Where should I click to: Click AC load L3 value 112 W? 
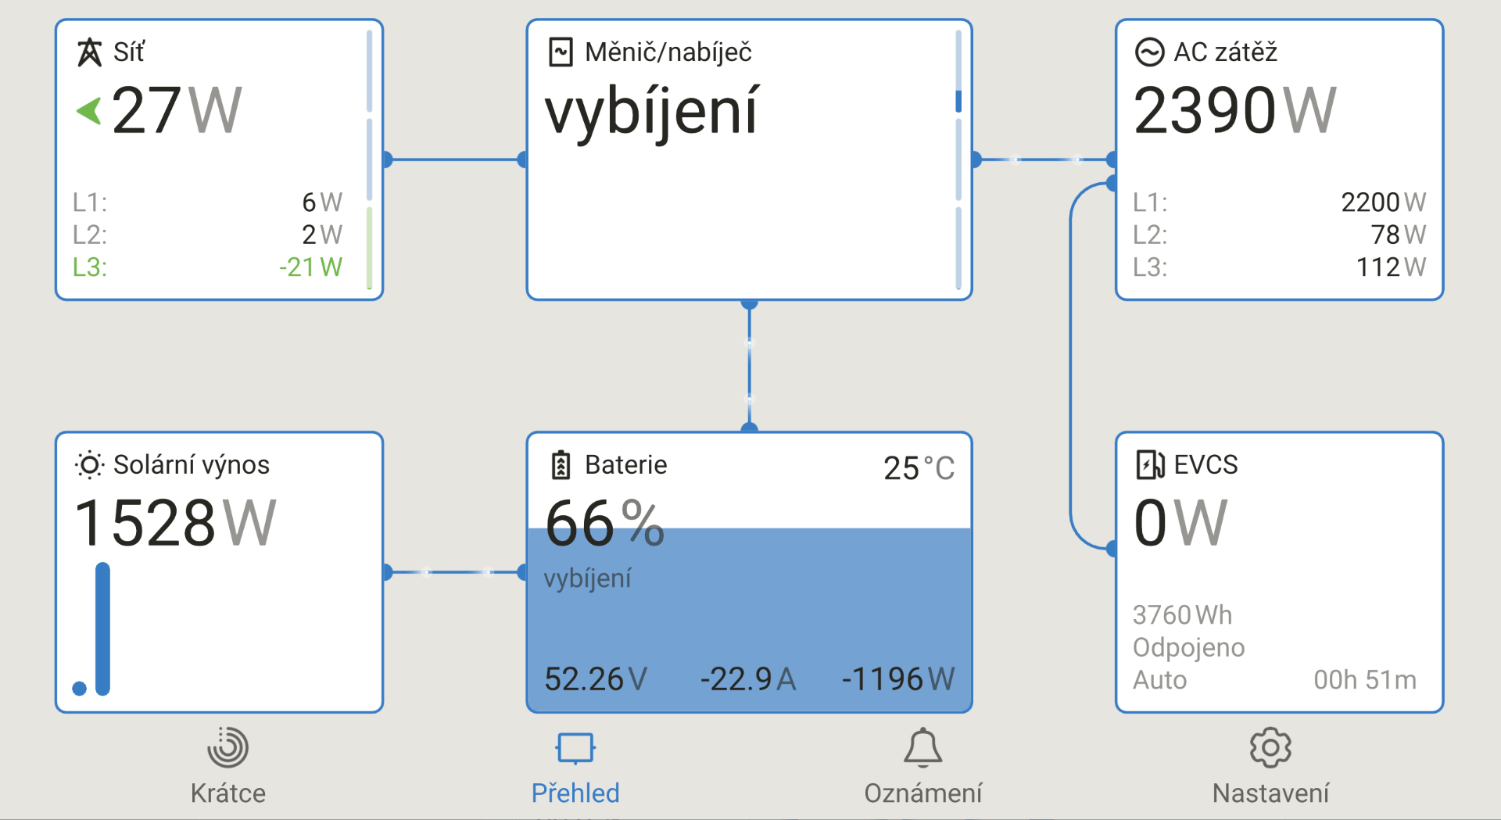[x=1391, y=267]
